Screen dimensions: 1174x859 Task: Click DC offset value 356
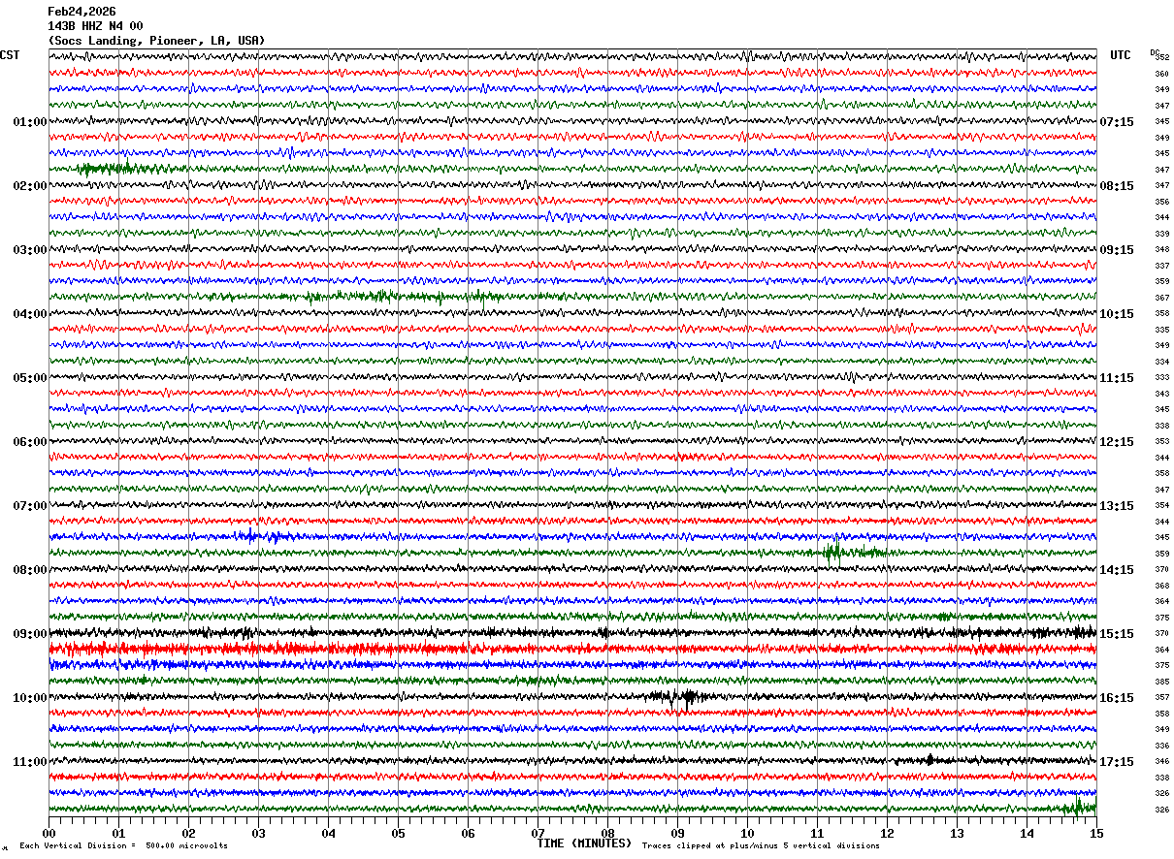click(1161, 202)
